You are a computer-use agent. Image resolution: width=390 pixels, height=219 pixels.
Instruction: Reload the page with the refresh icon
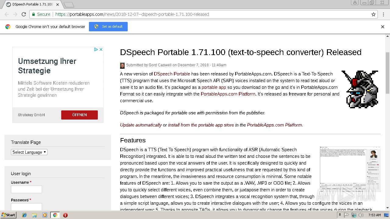[x=24, y=14]
